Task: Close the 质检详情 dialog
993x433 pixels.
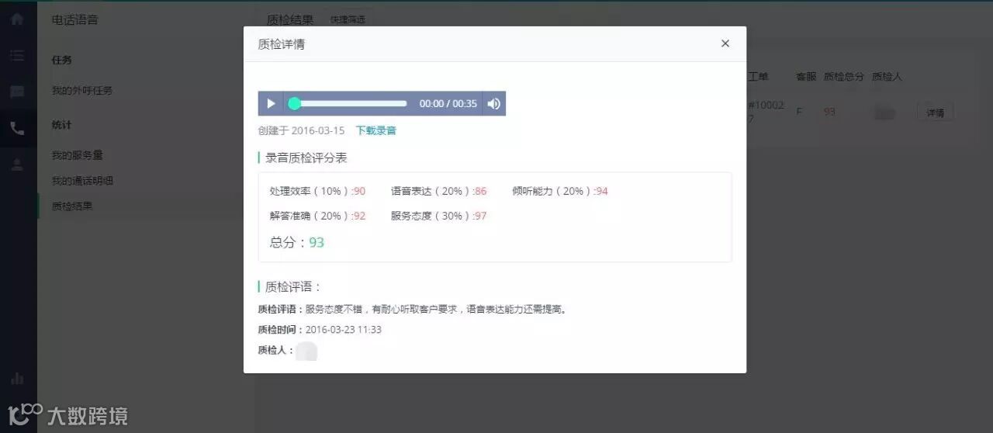Action: [725, 43]
